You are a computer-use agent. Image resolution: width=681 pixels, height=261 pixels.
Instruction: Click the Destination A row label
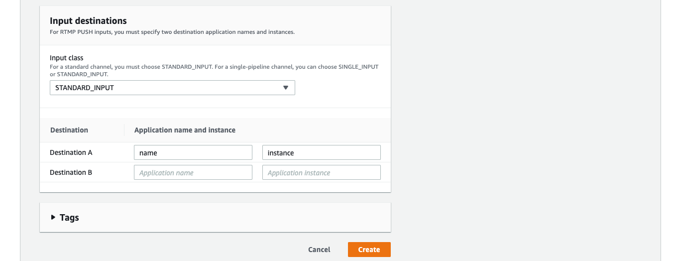[x=71, y=152]
